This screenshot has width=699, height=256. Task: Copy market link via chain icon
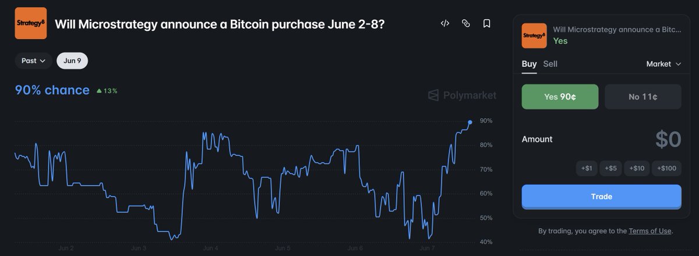pyautogui.click(x=465, y=24)
